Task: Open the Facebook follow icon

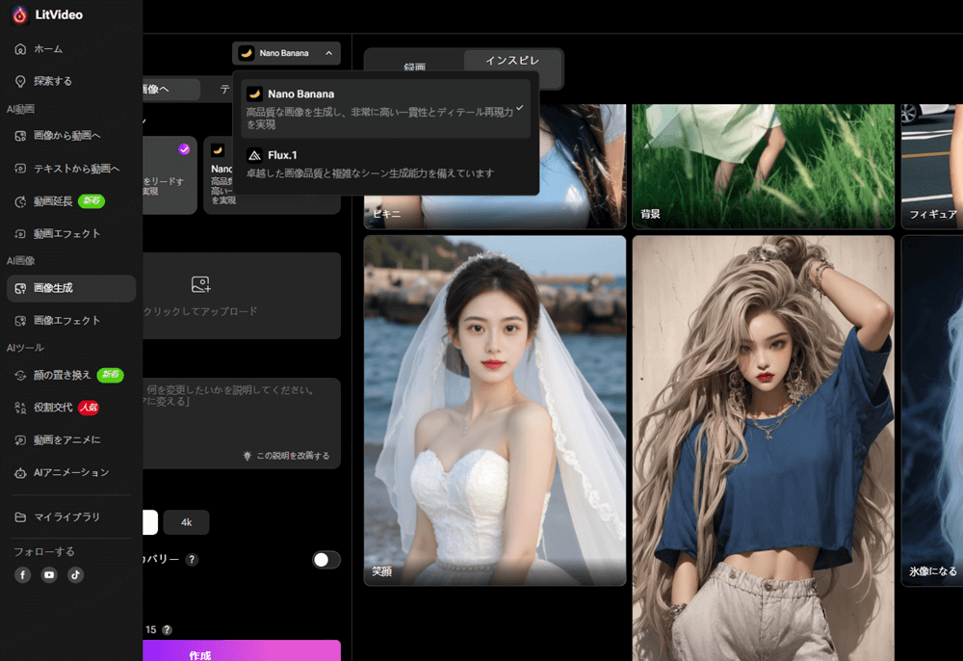Action: tap(23, 575)
